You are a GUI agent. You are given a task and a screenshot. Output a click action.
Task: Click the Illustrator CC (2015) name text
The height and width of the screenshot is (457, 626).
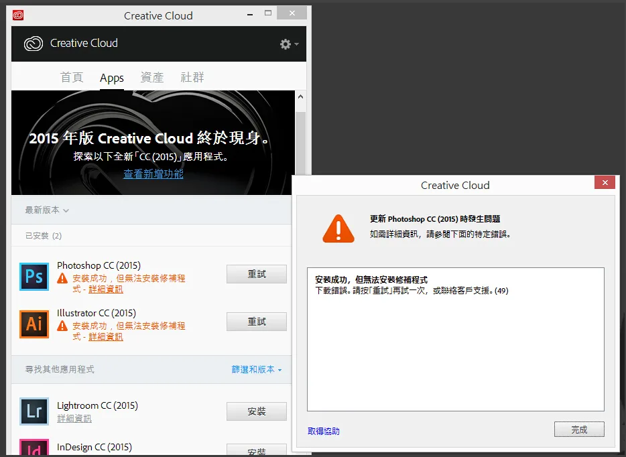(97, 313)
